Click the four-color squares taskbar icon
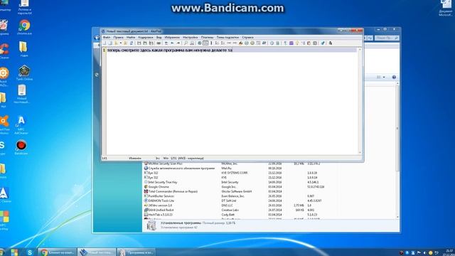The height and width of the screenshot is (256, 455). (x=14, y=252)
